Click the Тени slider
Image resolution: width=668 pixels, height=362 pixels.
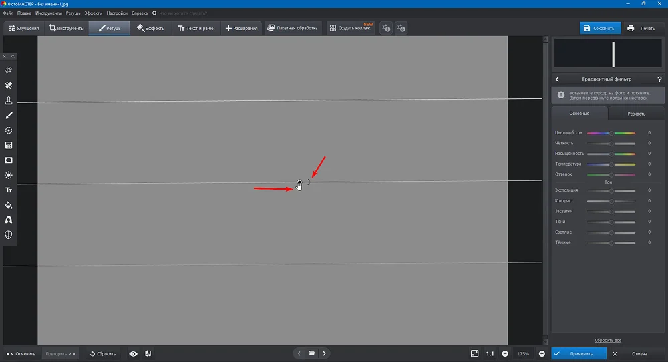click(611, 222)
